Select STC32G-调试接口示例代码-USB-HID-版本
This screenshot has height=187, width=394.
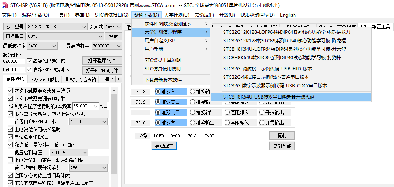(290, 68)
